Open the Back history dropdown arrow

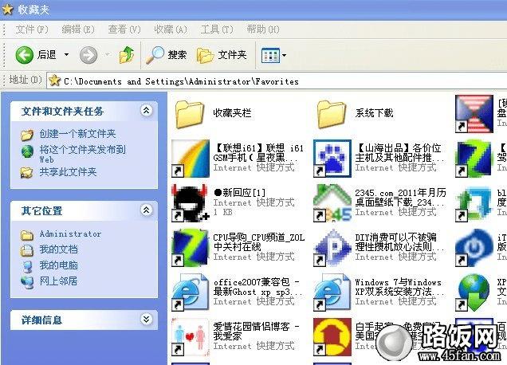point(66,55)
